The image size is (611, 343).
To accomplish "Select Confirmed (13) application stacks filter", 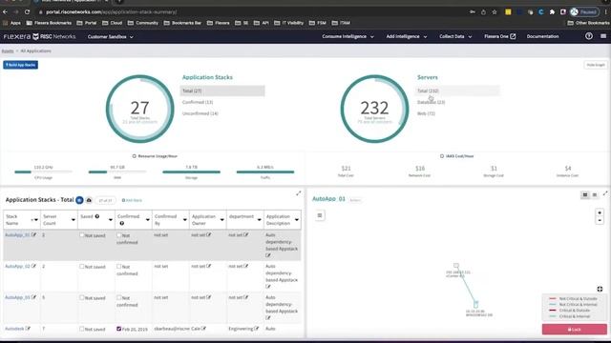I will pos(198,102).
